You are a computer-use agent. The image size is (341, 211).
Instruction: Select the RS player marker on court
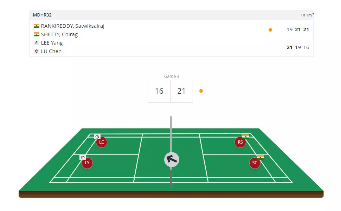(240, 142)
